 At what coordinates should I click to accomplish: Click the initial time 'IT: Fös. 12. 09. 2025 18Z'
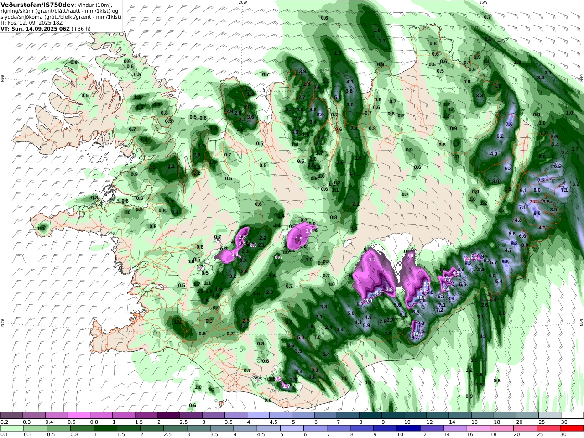[x=31, y=22]
